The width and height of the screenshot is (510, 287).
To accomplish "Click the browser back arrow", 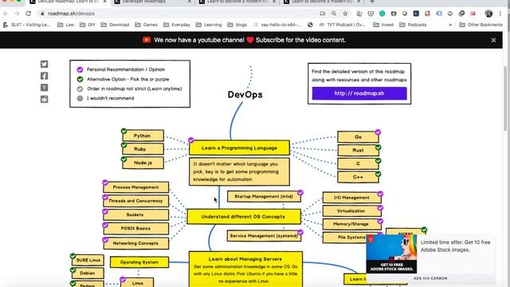I will tap(6, 14).
